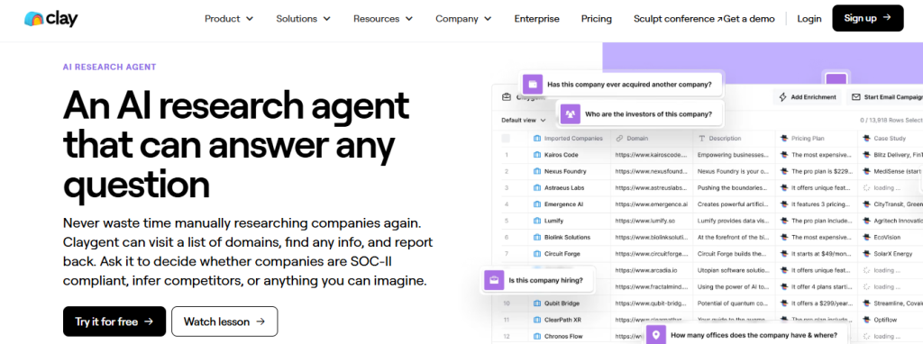Expand the Solutions dropdown
This screenshot has width=923, height=344.
pyautogui.click(x=303, y=19)
